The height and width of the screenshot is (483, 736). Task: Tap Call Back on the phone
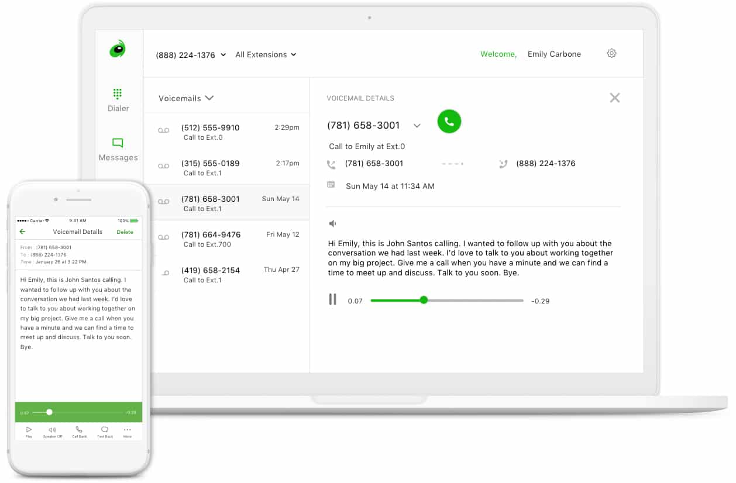pyautogui.click(x=79, y=432)
